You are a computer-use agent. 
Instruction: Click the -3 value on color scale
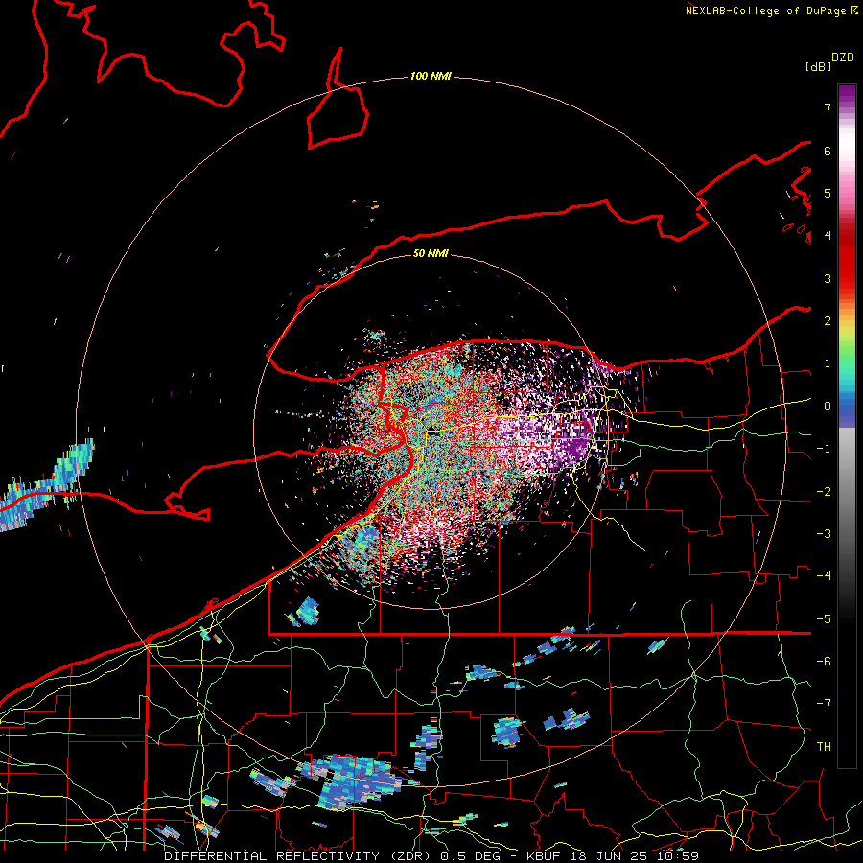tap(824, 533)
